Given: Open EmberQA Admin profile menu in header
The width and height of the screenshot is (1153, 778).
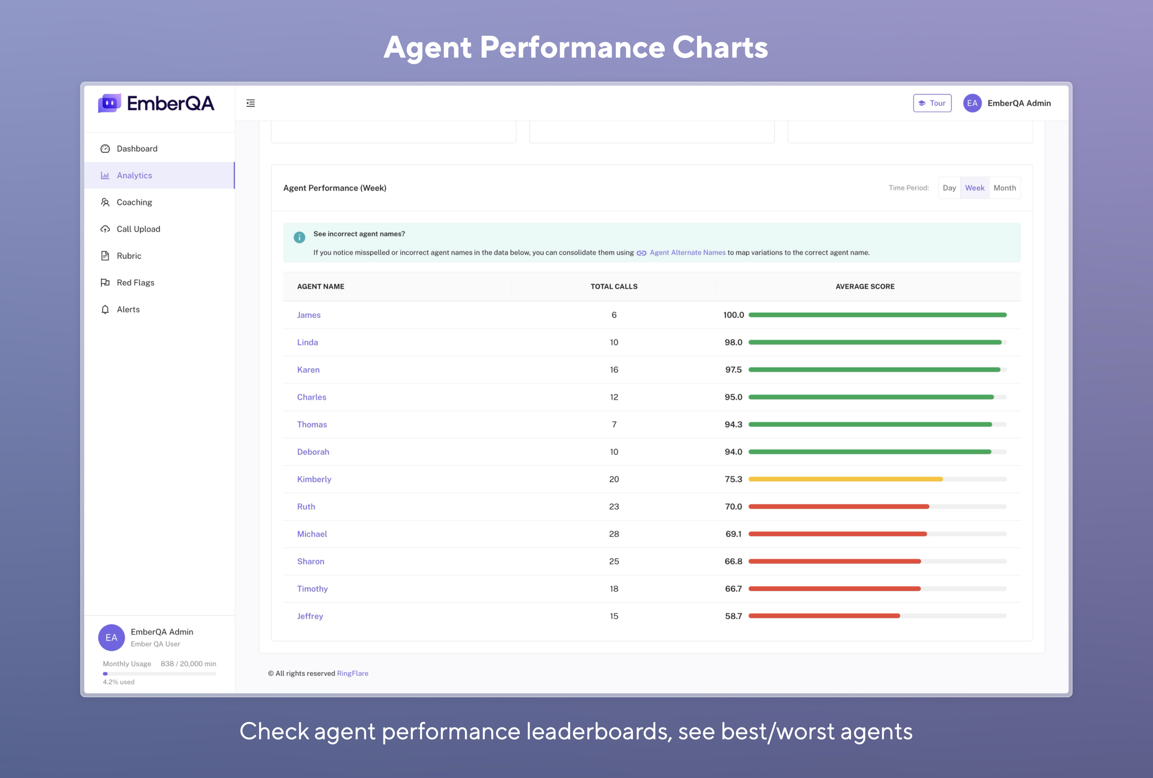Looking at the screenshot, I should click(x=1007, y=103).
